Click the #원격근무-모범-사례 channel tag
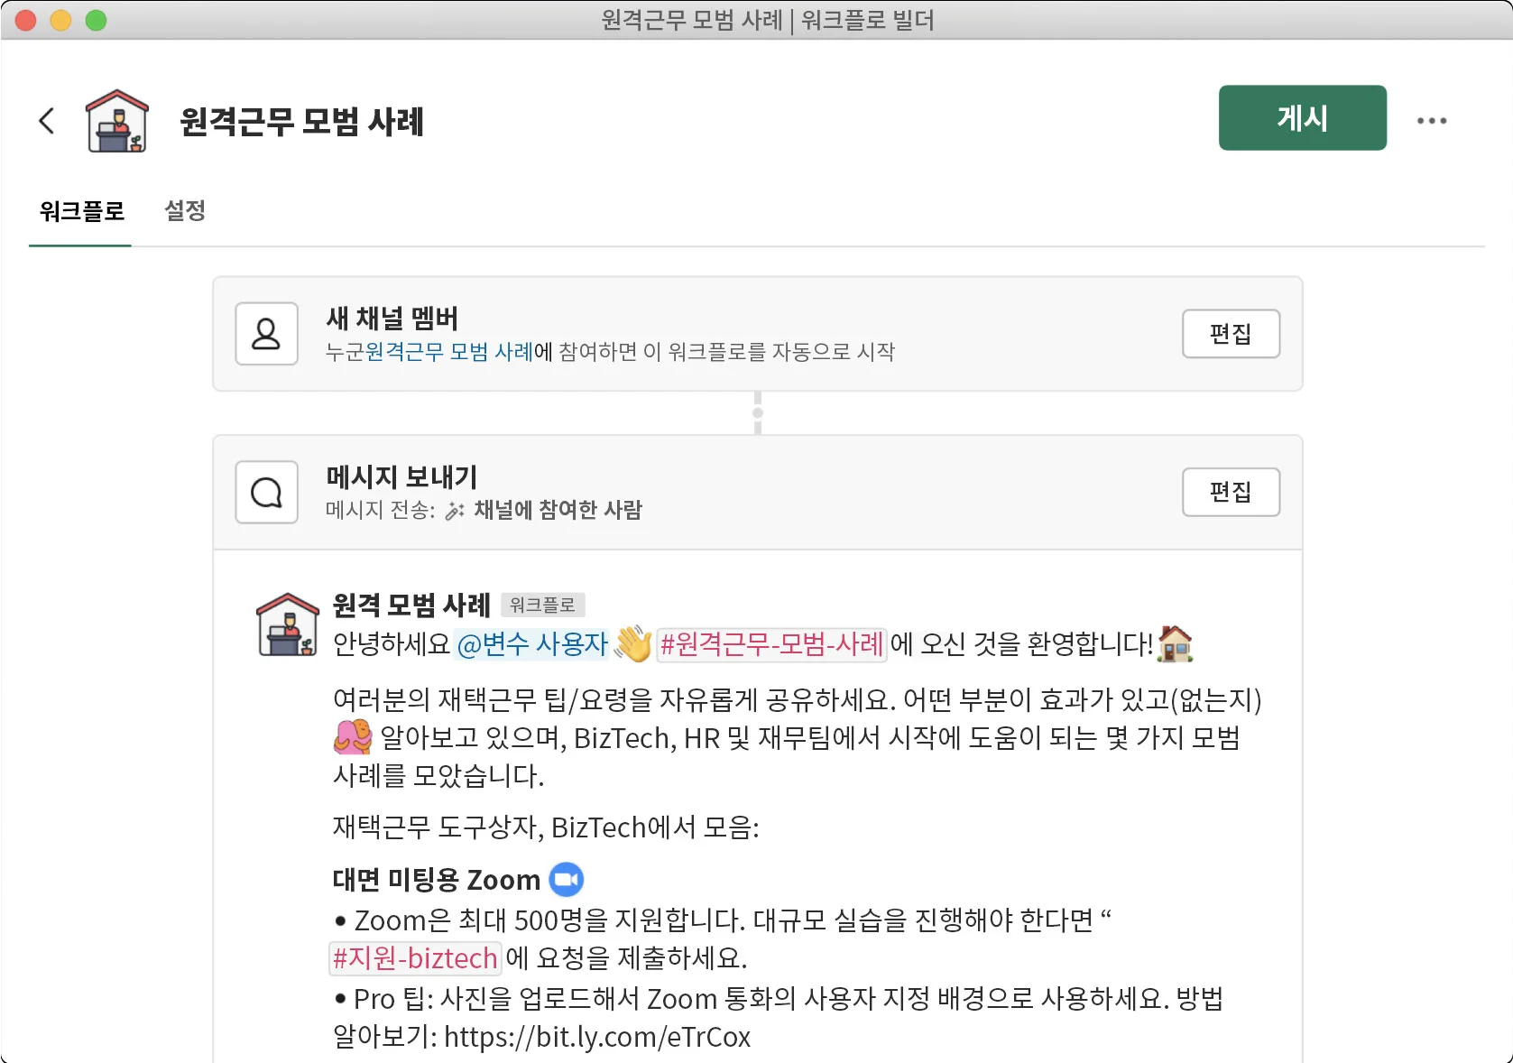 pyautogui.click(x=771, y=644)
